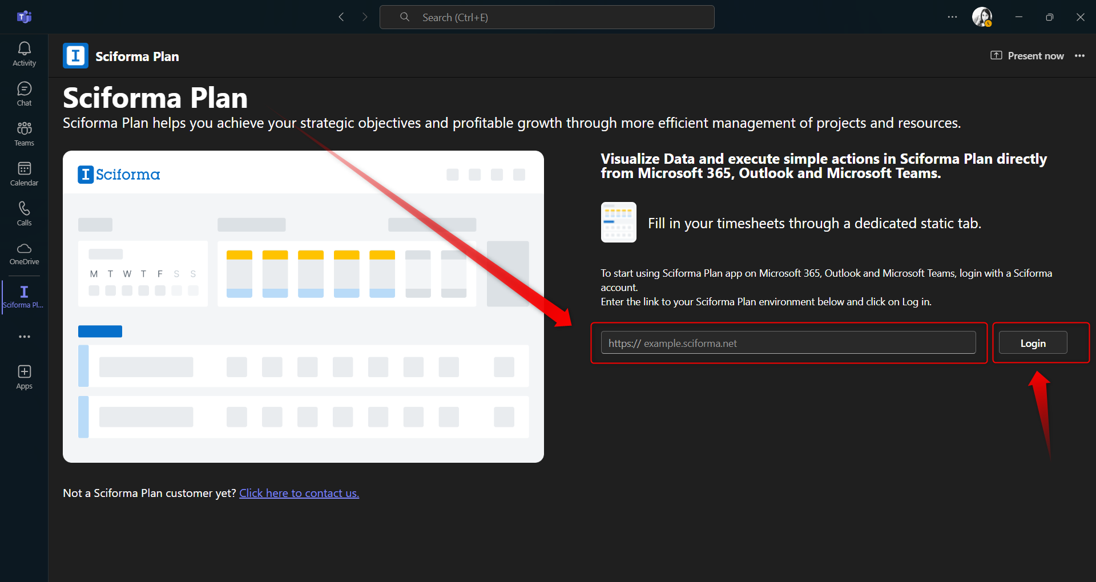The image size is (1096, 582).
Task: Open the Apps store
Action: click(24, 377)
